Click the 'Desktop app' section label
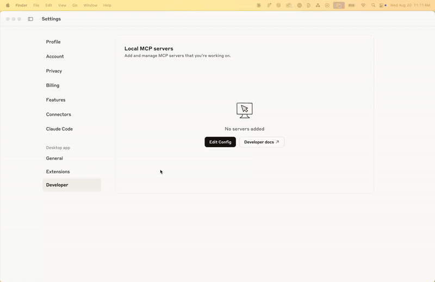Viewport: 435px width, 282px height. point(58,148)
